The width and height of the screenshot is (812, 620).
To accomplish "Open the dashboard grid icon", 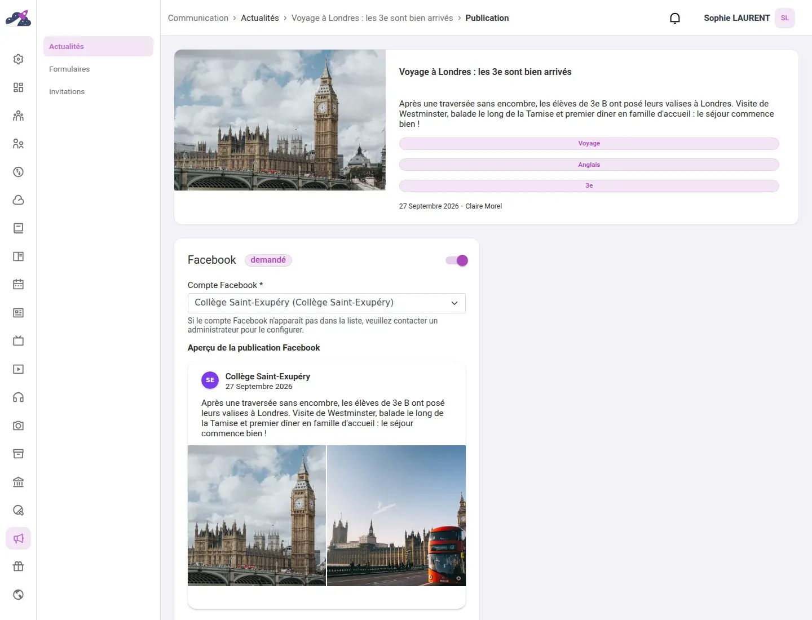I will coord(18,87).
